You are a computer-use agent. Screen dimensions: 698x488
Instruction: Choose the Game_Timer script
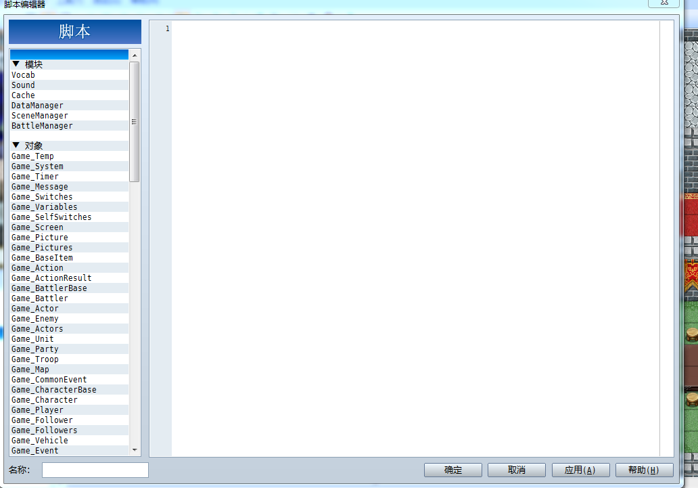coord(69,177)
